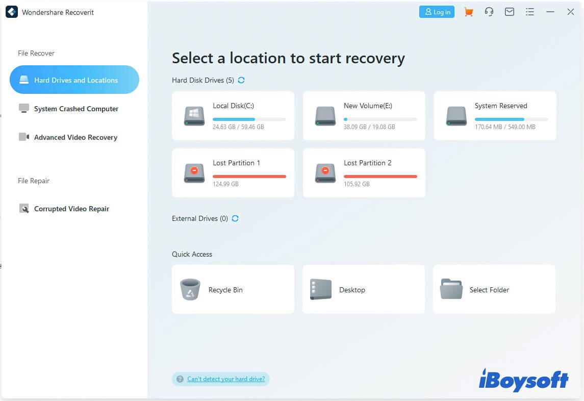Refresh the Hard Disk Drives list
The width and height of the screenshot is (584, 401).
click(x=241, y=80)
